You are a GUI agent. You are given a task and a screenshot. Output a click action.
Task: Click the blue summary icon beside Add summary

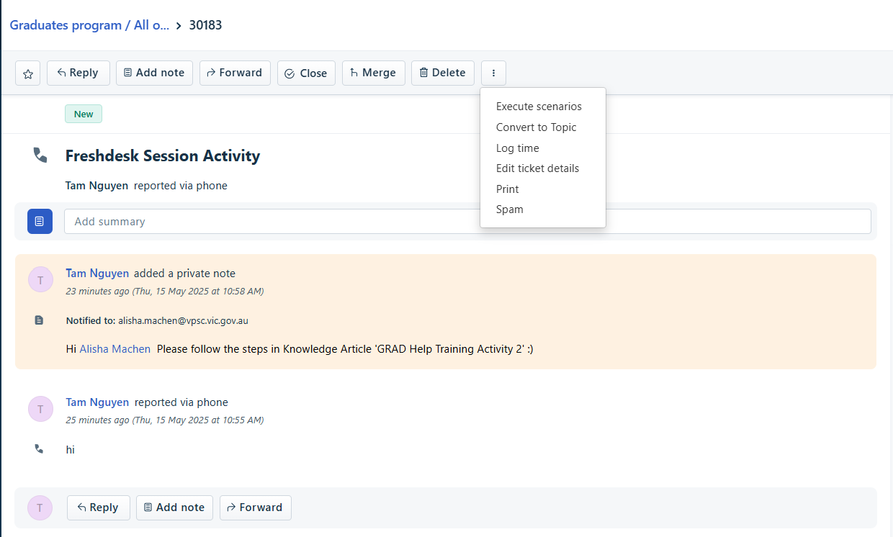[x=40, y=221]
